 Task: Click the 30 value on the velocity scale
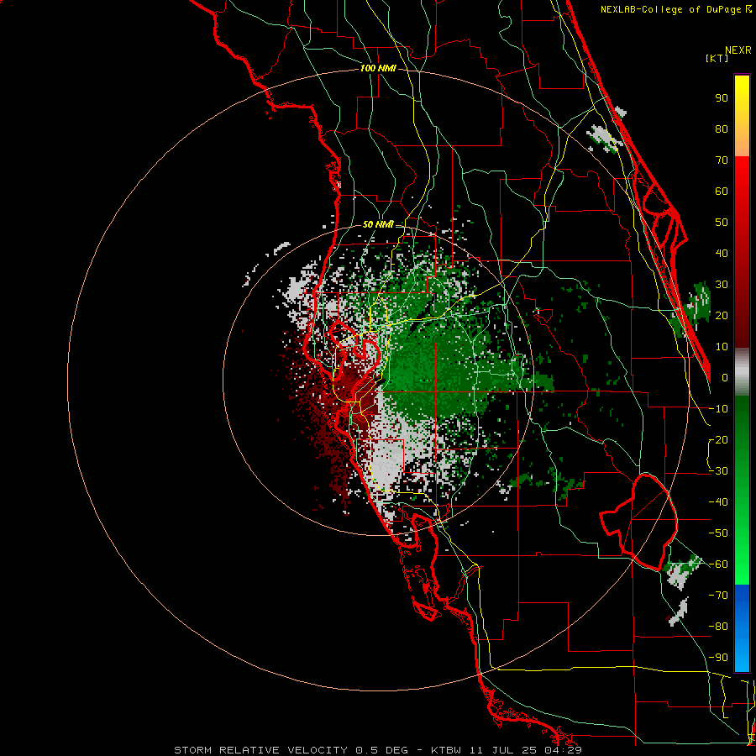(722, 285)
